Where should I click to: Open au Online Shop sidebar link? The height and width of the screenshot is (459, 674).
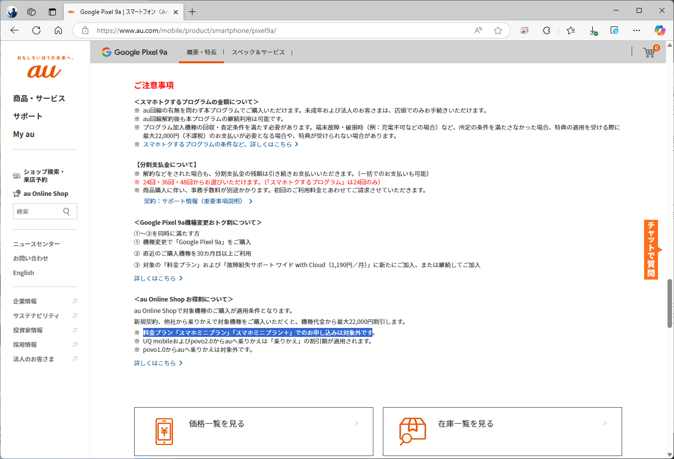(x=41, y=193)
